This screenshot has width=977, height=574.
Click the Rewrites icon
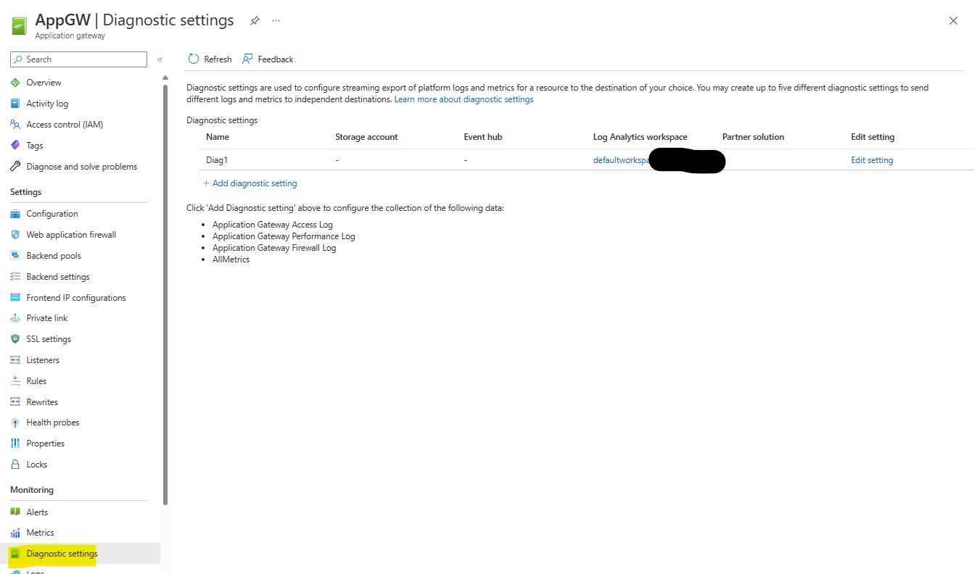(15, 402)
